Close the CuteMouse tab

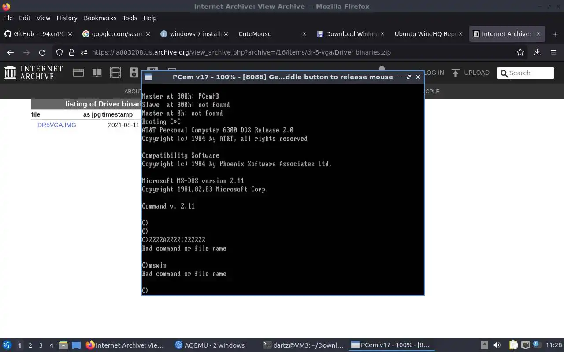(304, 34)
